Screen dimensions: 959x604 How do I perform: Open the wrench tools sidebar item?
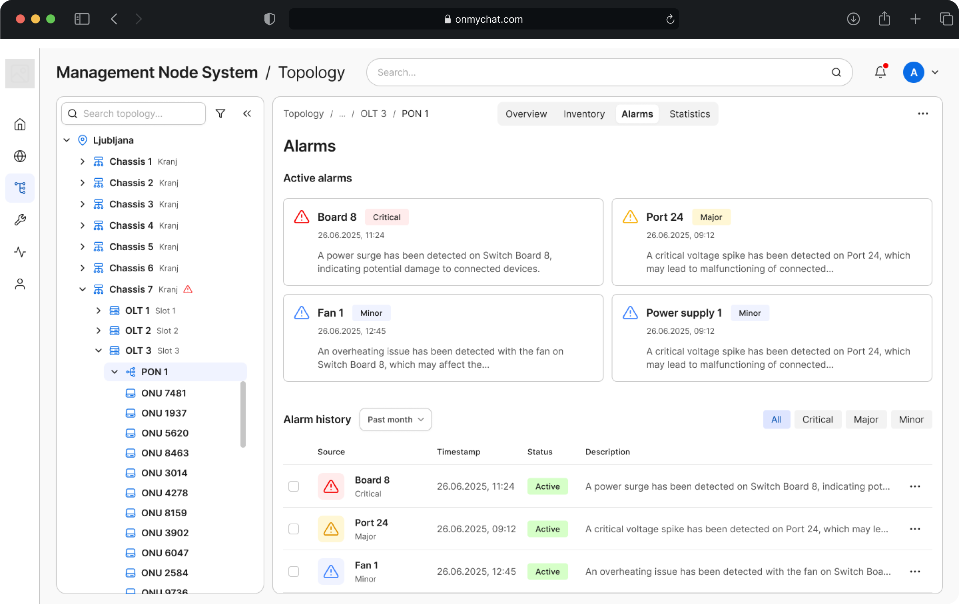[20, 220]
